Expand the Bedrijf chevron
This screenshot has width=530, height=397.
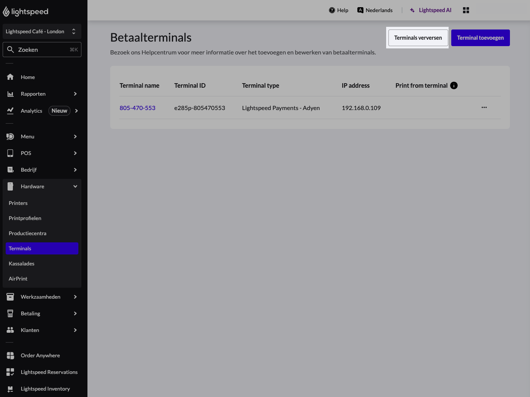pyautogui.click(x=75, y=170)
